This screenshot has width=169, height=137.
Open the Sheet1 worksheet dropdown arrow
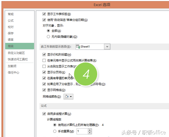coord(107,46)
